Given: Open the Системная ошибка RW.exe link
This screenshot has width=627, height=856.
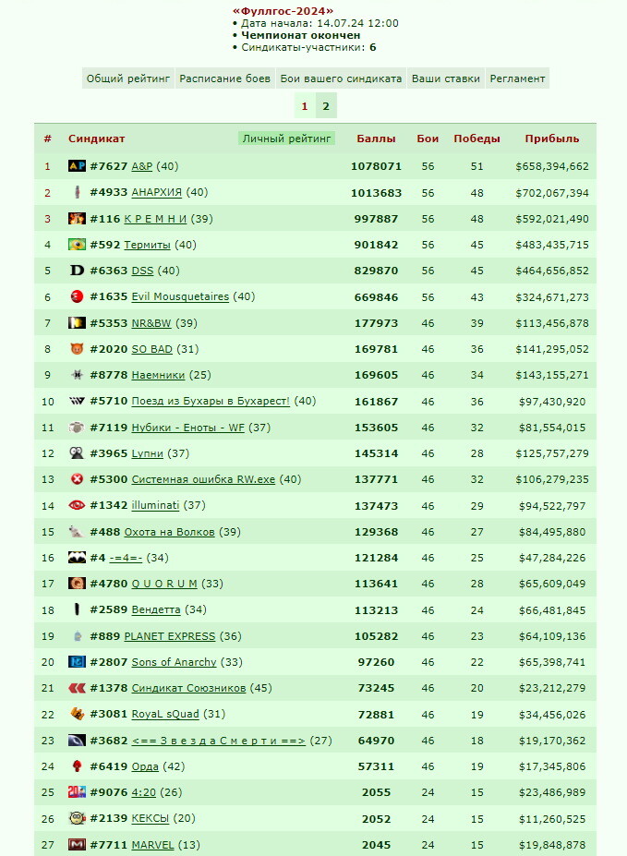Looking at the screenshot, I should [203, 479].
